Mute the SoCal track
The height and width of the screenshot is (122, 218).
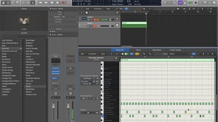click(x=89, y=26)
